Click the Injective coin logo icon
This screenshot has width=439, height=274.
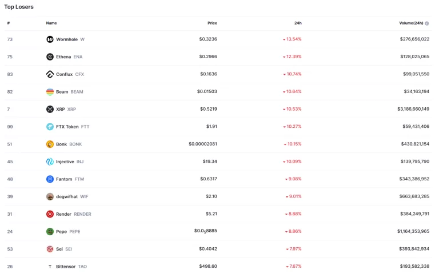(50, 162)
